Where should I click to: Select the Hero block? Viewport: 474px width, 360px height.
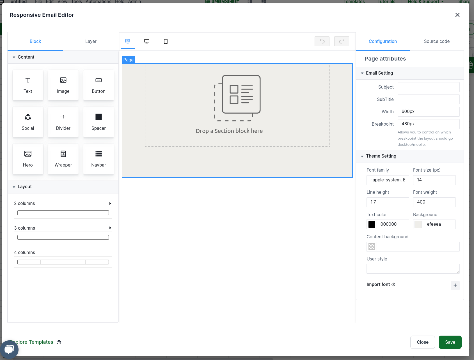pyautogui.click(x=28, y=159)
